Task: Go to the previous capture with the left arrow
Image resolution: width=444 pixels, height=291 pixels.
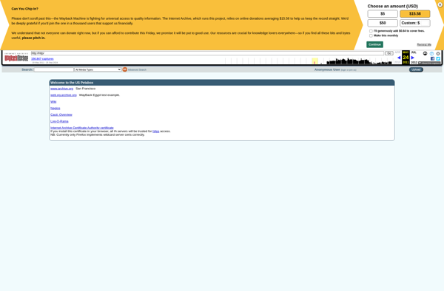Action: [x=399, y=58]
